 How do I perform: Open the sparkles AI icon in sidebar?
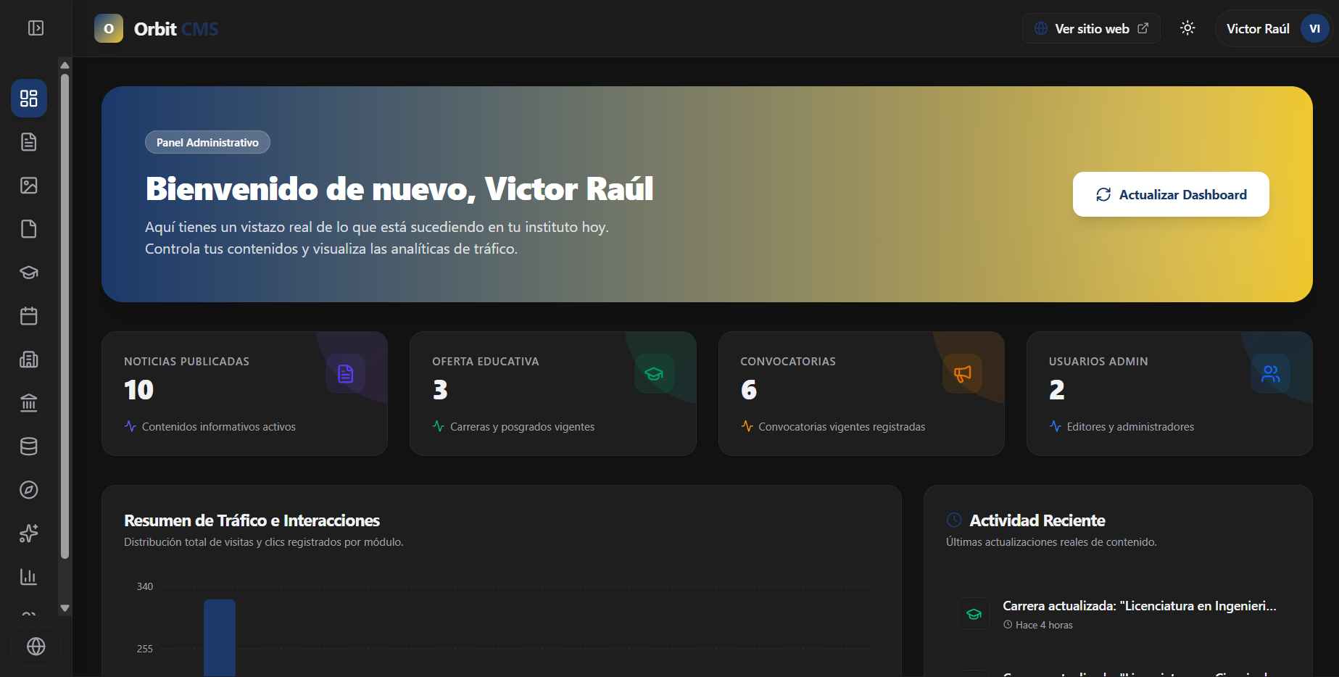point(29,533)
